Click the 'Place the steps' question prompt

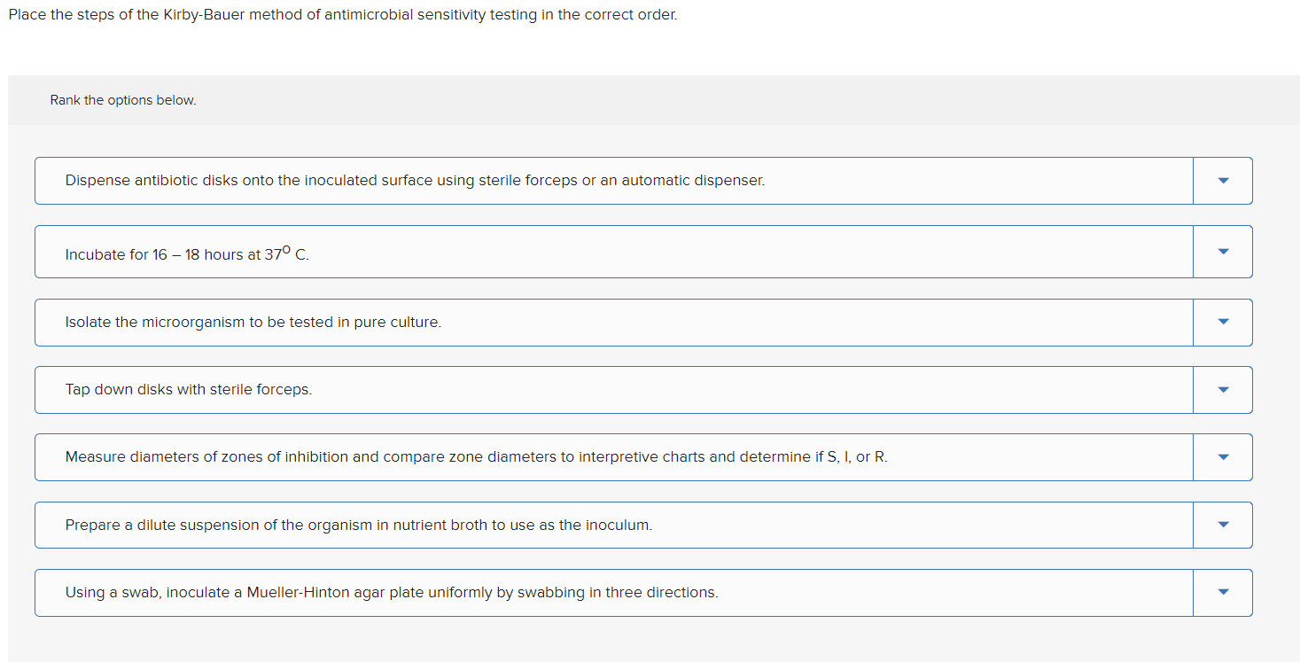pyautogui.click(x=342, y=16)
